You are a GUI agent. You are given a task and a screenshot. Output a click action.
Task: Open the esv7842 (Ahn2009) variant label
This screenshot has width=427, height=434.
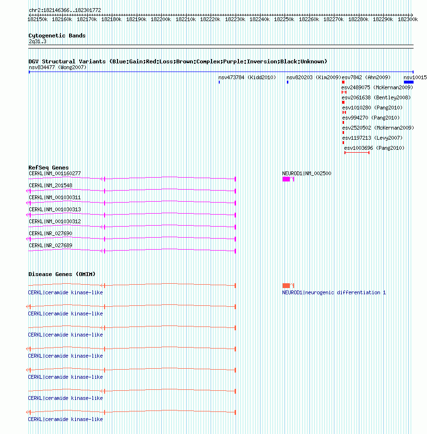366,77
